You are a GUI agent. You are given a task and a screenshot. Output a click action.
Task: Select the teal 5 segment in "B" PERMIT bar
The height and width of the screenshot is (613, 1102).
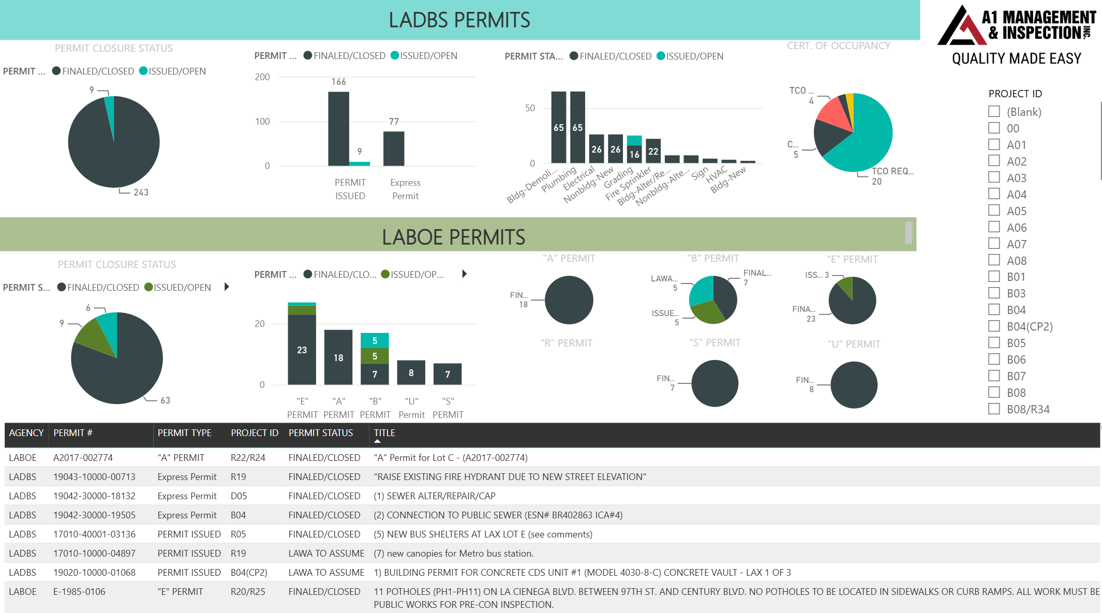pos(375,341)
